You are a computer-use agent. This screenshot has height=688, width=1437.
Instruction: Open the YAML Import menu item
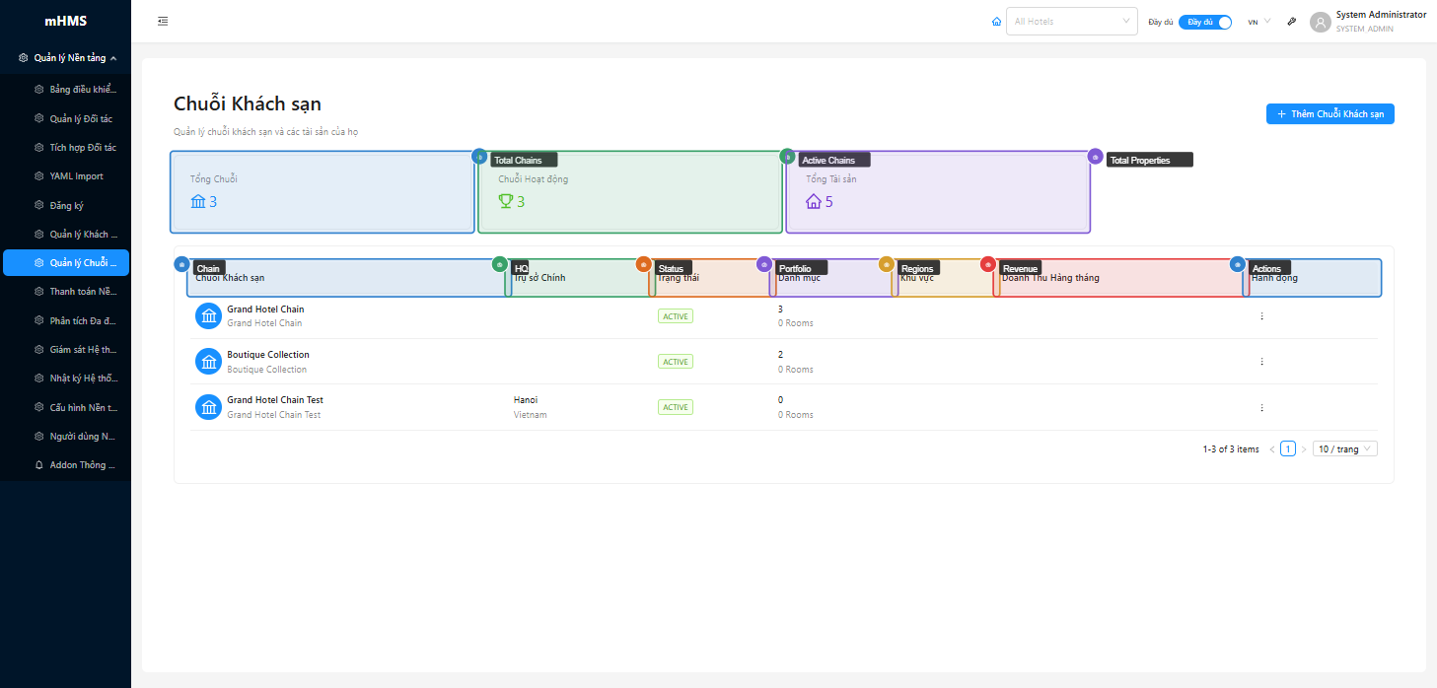(x=76, y=176)
